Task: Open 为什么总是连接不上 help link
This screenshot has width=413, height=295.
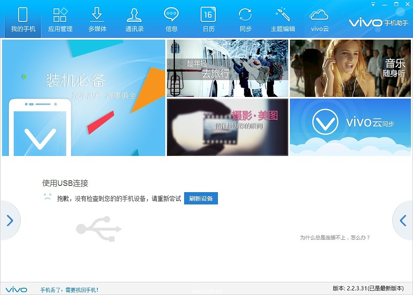Action: [x=335, y=238]
